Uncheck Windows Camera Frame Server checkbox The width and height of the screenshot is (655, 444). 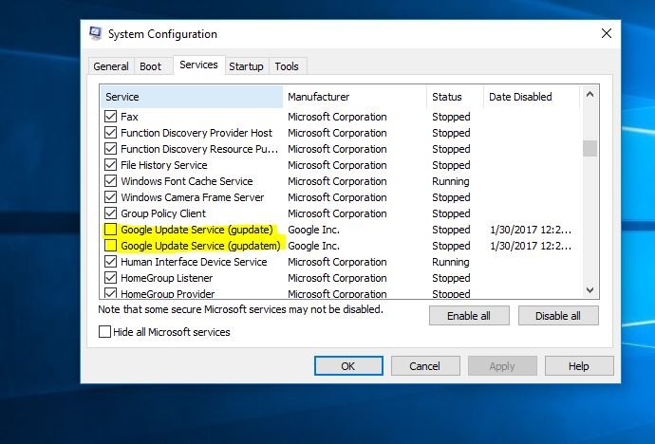110,197
